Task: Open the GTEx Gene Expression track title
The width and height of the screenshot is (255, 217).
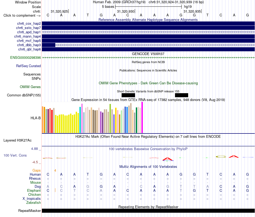Action: (148, 100)
